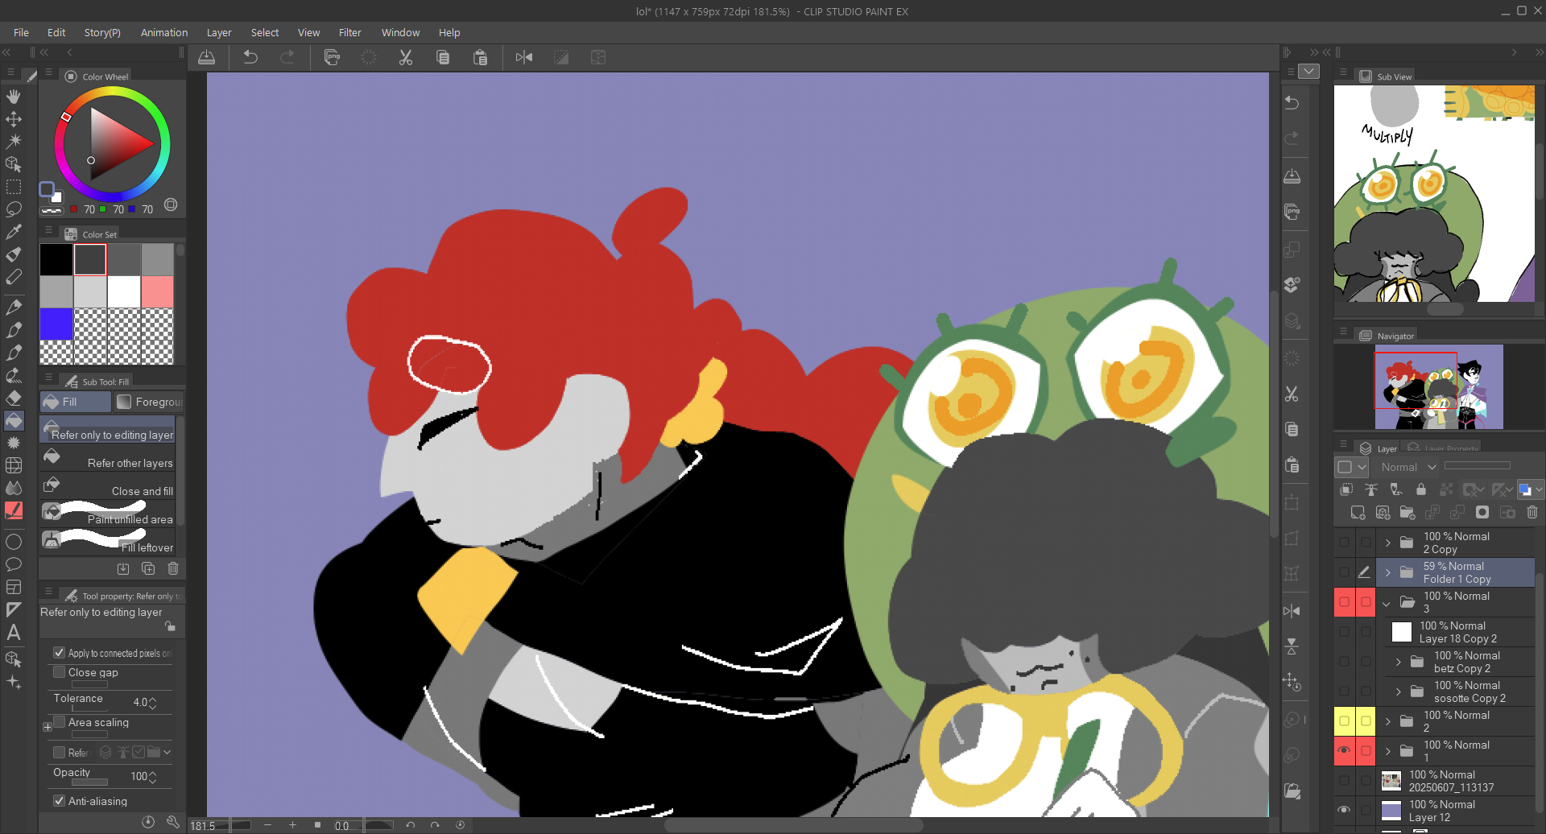1546x834 pixels.
Task: Select the Text tool
Action: click(x=14, y=633)
